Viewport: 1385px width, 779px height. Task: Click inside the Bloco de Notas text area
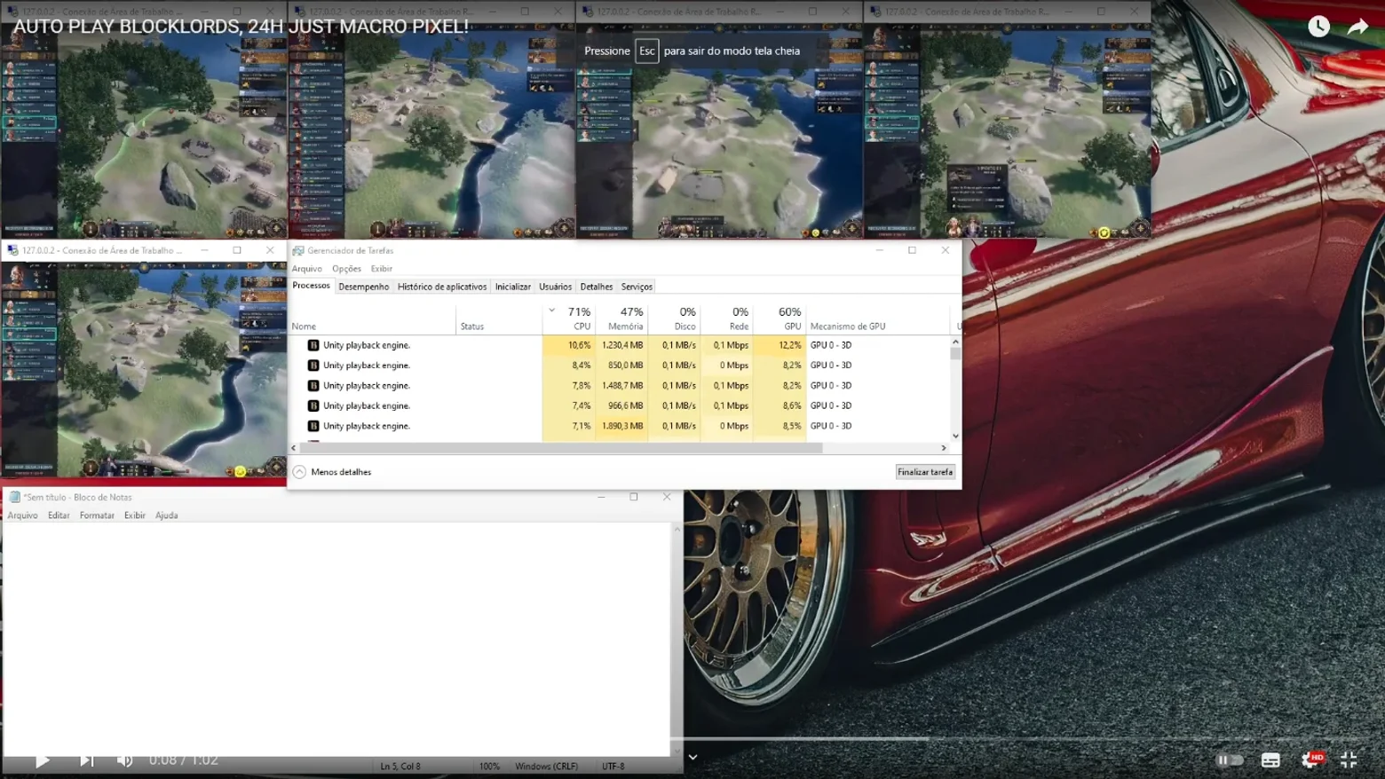click(337, 639)
